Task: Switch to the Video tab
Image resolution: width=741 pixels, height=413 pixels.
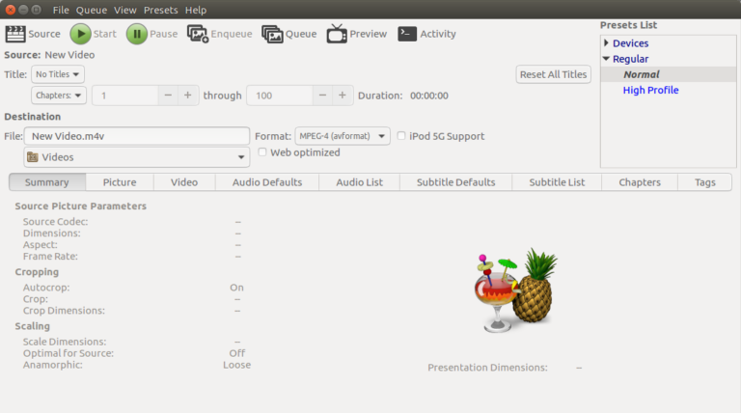Action: [184, 182]
